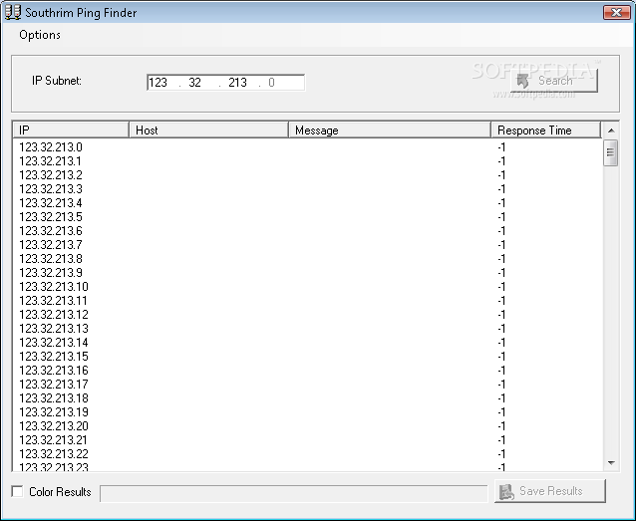Select row 123.32.213.19

pyautogui.click(x=307, y=412)
